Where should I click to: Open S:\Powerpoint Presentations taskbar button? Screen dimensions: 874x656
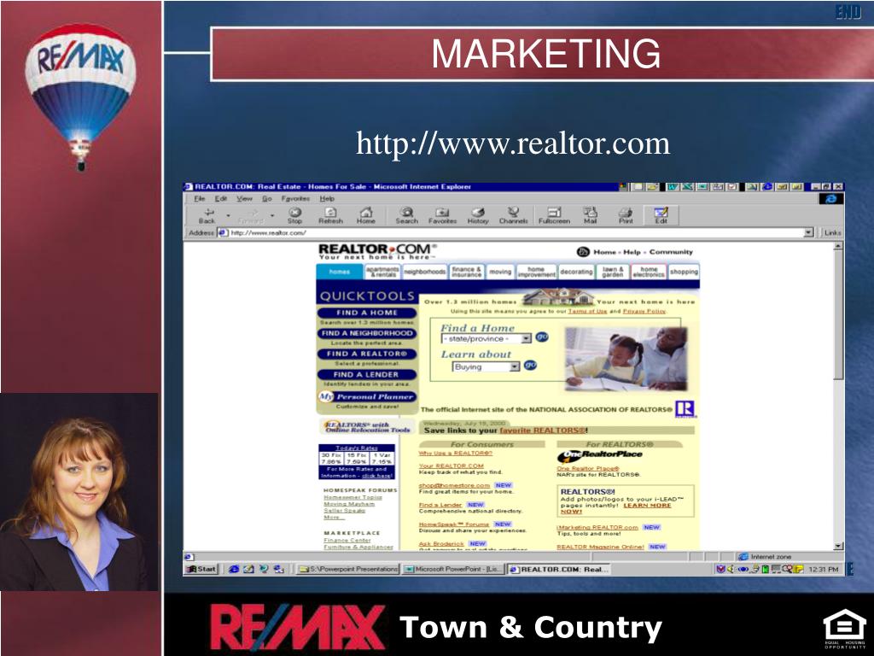[348, 569]
